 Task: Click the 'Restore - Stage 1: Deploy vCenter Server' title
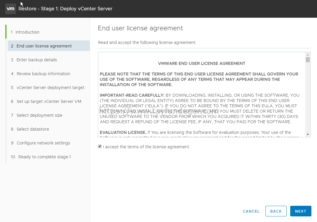65,9
